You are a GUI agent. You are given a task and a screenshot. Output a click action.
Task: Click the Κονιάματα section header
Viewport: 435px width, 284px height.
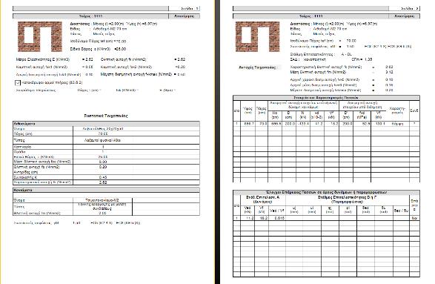pyautogui.click(x=106, y=190)
